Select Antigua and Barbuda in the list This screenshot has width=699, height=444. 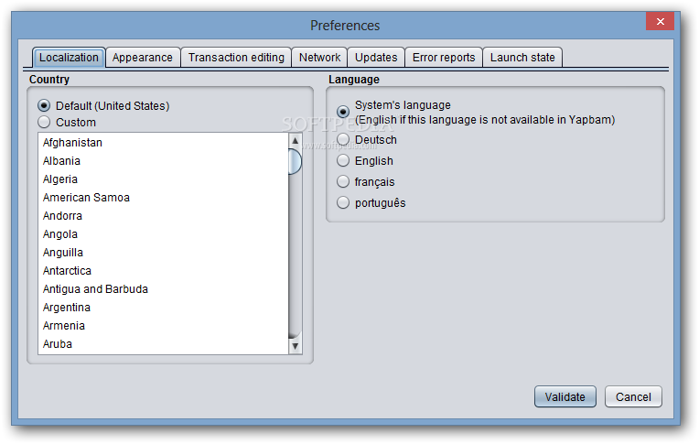164,288
